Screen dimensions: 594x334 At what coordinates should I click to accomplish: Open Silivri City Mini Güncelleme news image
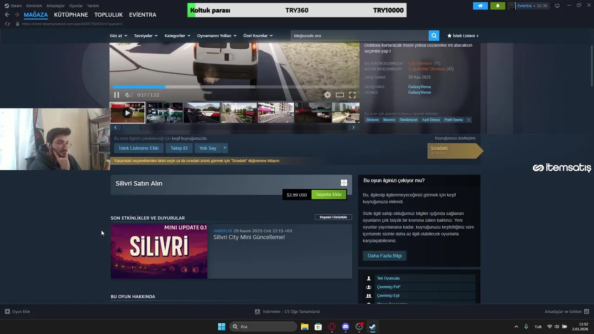pos(159,251)
